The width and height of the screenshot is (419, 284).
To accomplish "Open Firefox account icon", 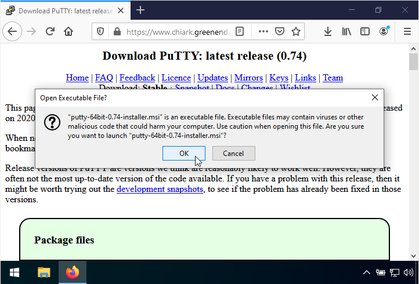I will click(x=384, y=31).
